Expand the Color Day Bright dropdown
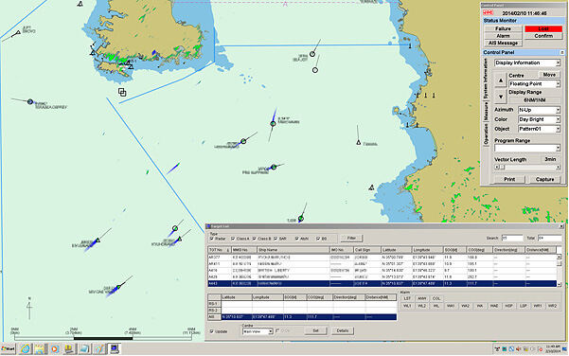The image size is (569, 356). tap(539, 119)
